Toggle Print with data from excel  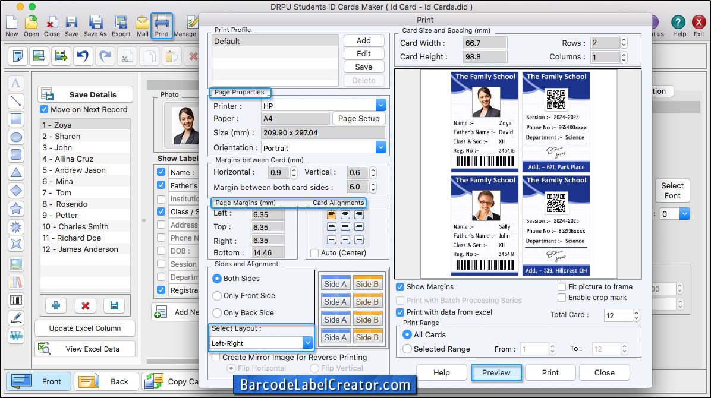tap(400, 312)
